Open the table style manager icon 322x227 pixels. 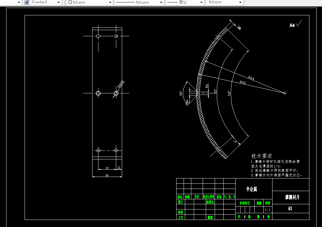click(26, 2)
